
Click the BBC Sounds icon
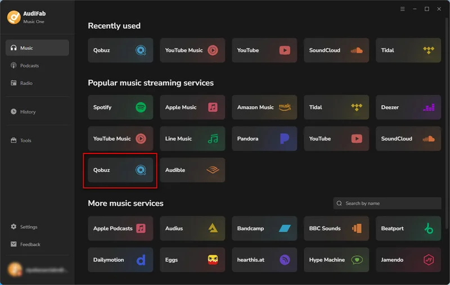357,228
